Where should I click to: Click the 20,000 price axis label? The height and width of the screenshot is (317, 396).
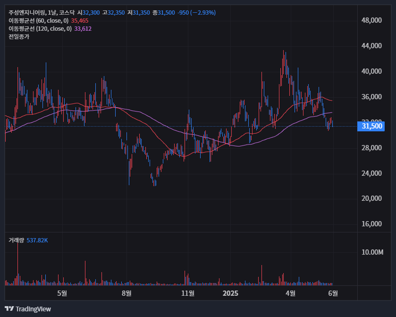tap(371, 198)
